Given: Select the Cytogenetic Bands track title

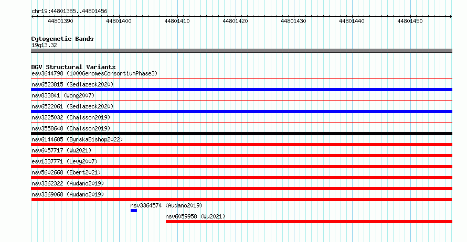Looking at the screenshot, I should pyautogui.click(x=62, y=39).
